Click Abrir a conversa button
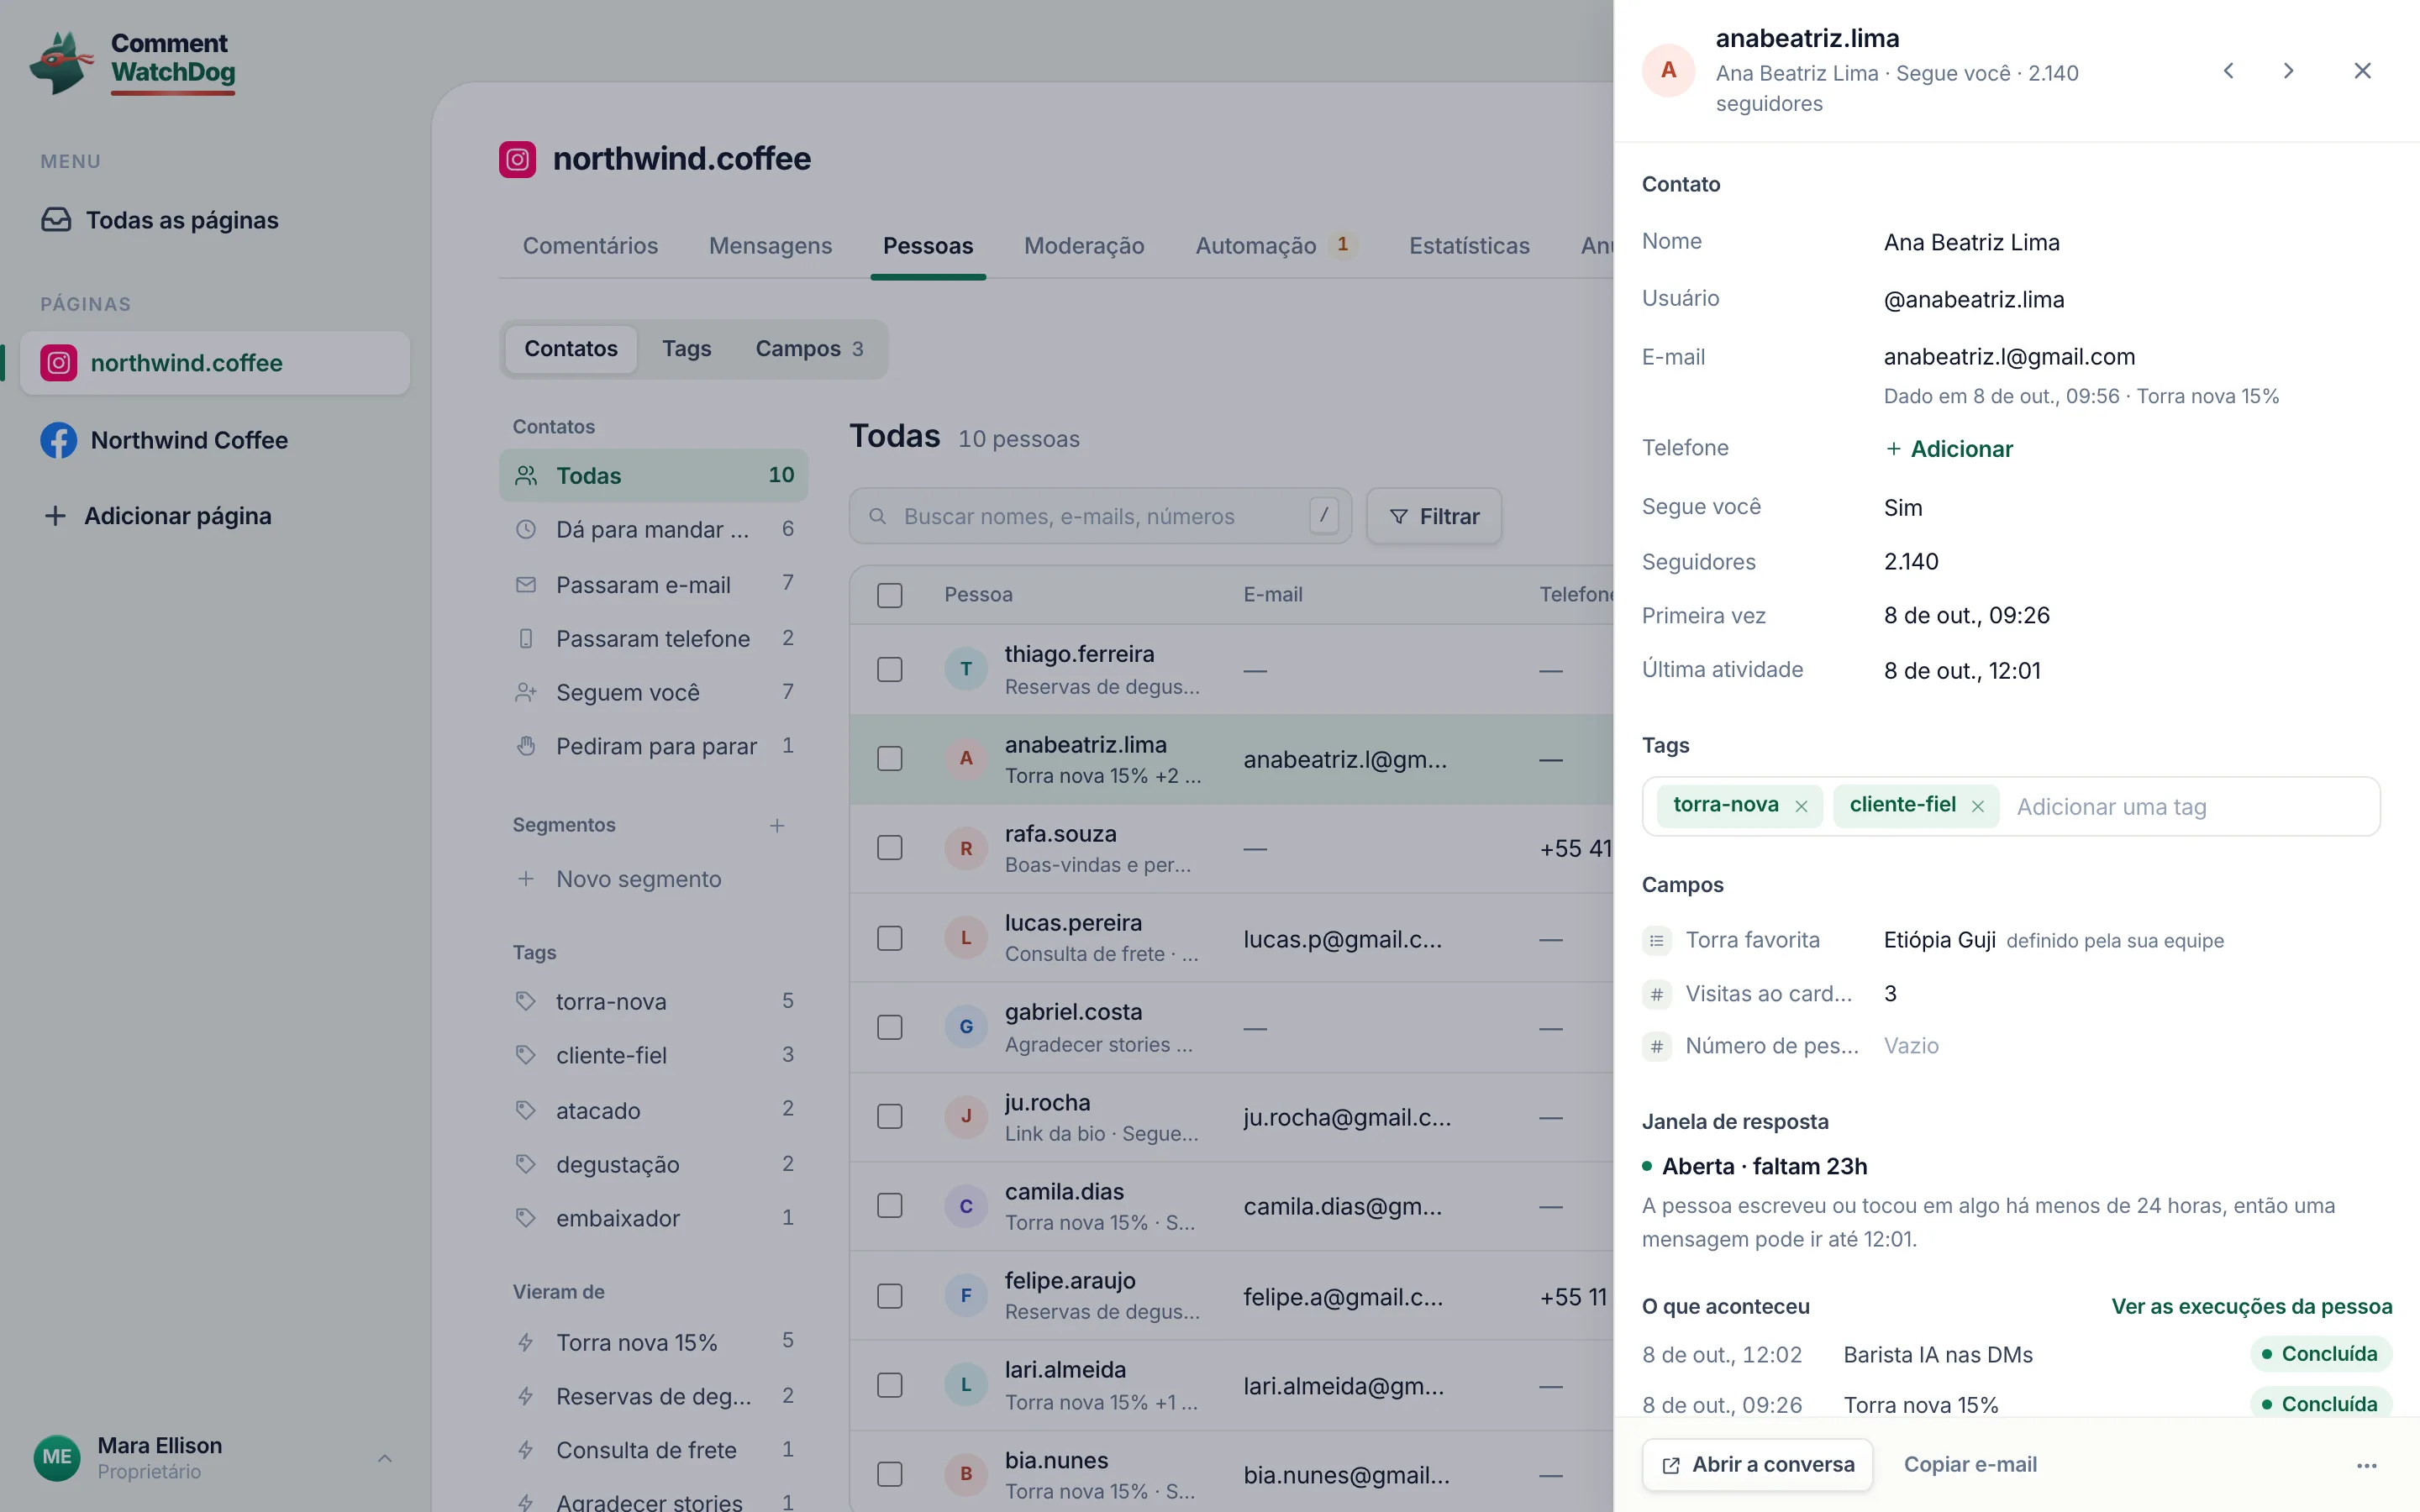The height and width of the screenshot is (1512, 2420). pos(1757,1465)
